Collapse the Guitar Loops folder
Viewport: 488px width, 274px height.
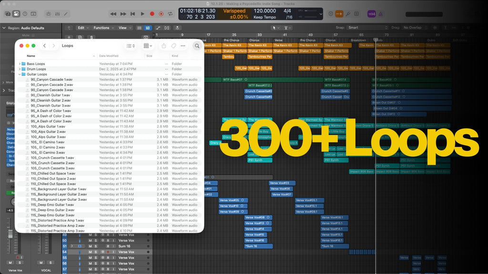[20, 74]
